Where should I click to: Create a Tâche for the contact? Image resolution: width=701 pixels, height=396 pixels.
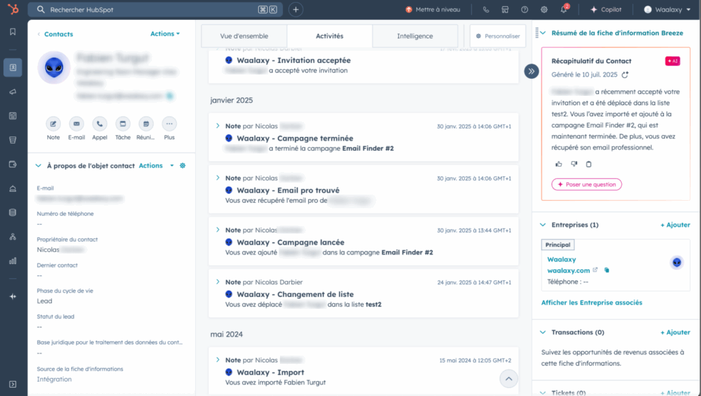coord(123,124)
